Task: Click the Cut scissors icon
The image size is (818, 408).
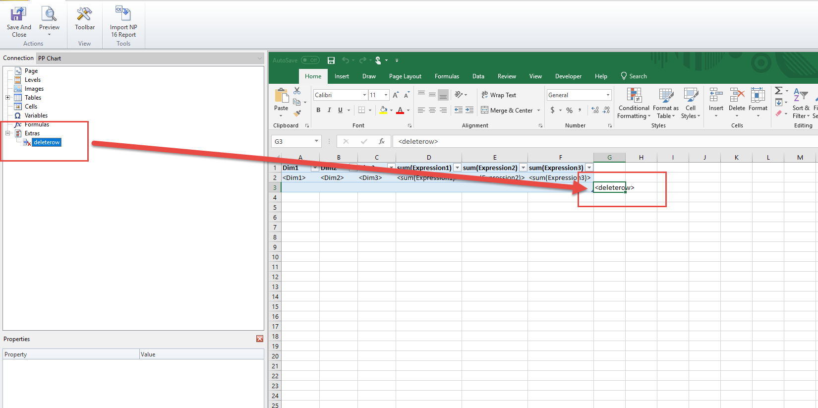Action: (x=297, y=91)
